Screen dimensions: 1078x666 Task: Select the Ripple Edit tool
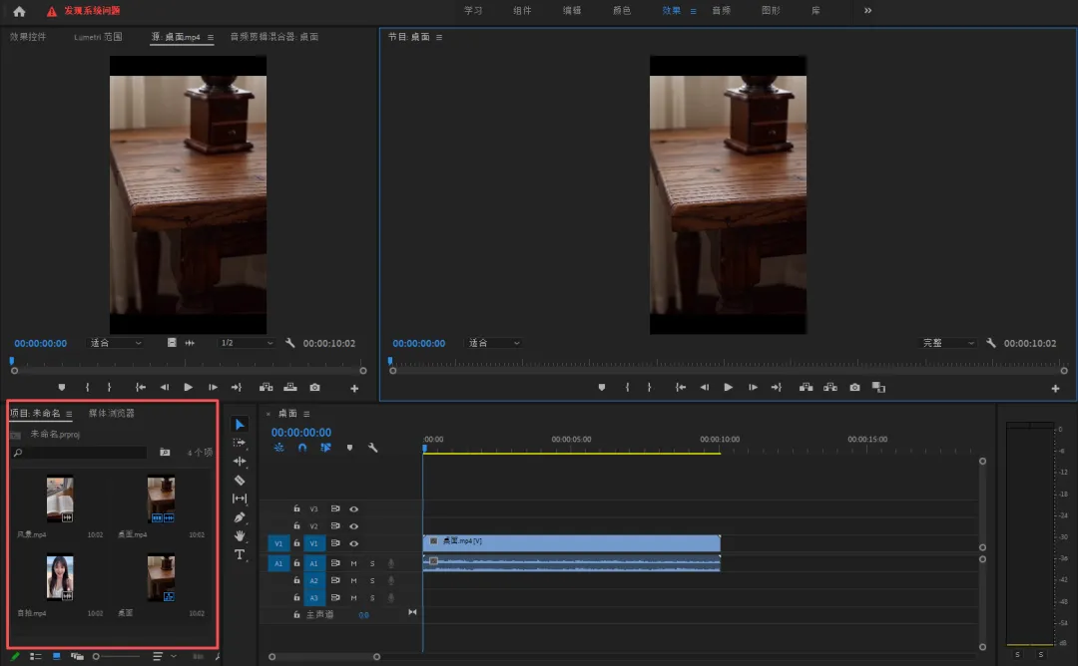pos(240,462)
